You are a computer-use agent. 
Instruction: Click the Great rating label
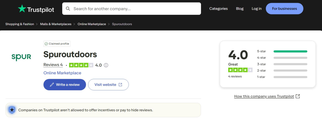[233, 64]
